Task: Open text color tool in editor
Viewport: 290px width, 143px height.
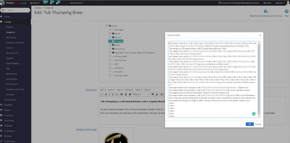Action: (157, 94)
